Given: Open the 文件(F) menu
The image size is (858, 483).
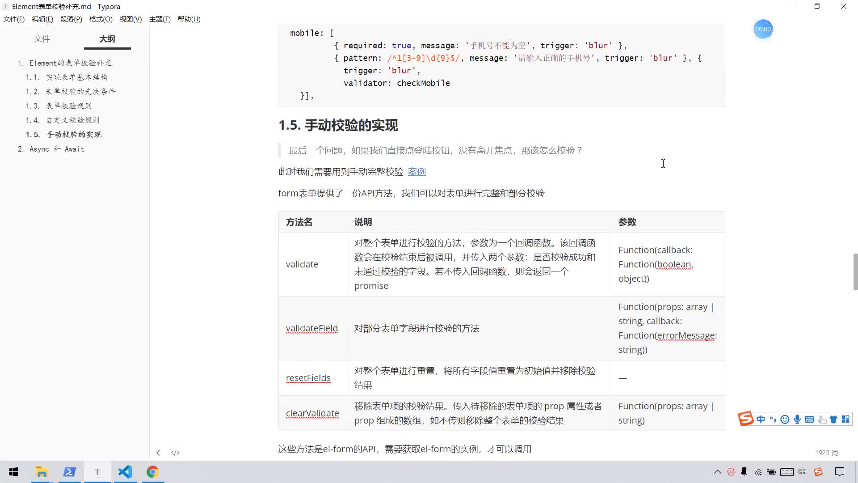Looking at the screenshot, I should click(x=14, y=19).
